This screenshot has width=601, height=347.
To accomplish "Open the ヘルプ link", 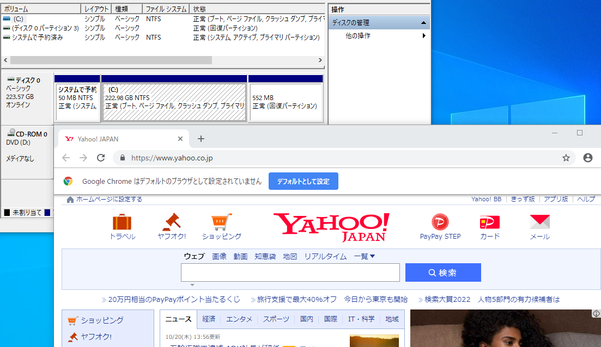I will (x=586, y=199).
